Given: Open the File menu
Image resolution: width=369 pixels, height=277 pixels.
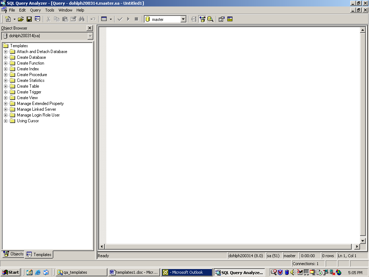Looking at the screenshot, I should point(12,10).
